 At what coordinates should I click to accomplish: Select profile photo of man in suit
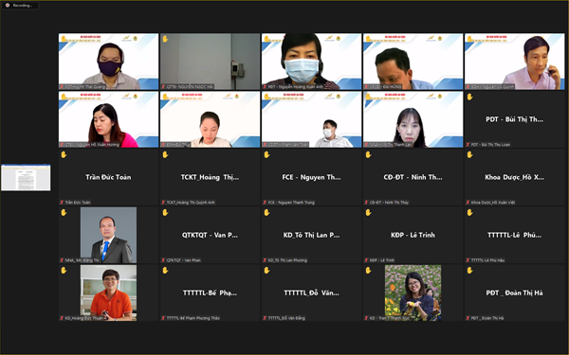click(108, 235)
